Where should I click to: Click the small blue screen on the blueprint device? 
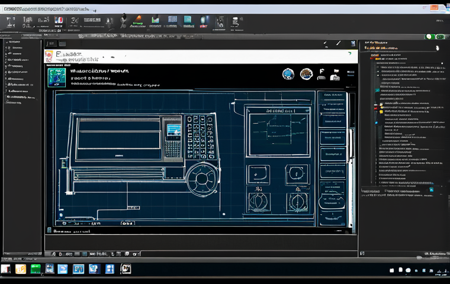173,130
